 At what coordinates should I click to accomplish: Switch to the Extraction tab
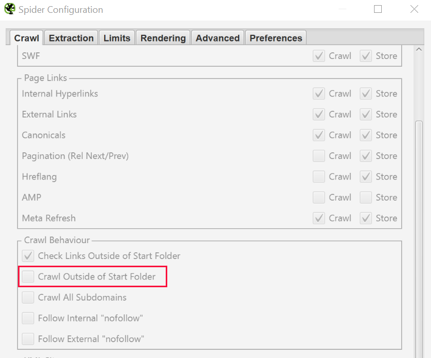[x=71, y=37]
